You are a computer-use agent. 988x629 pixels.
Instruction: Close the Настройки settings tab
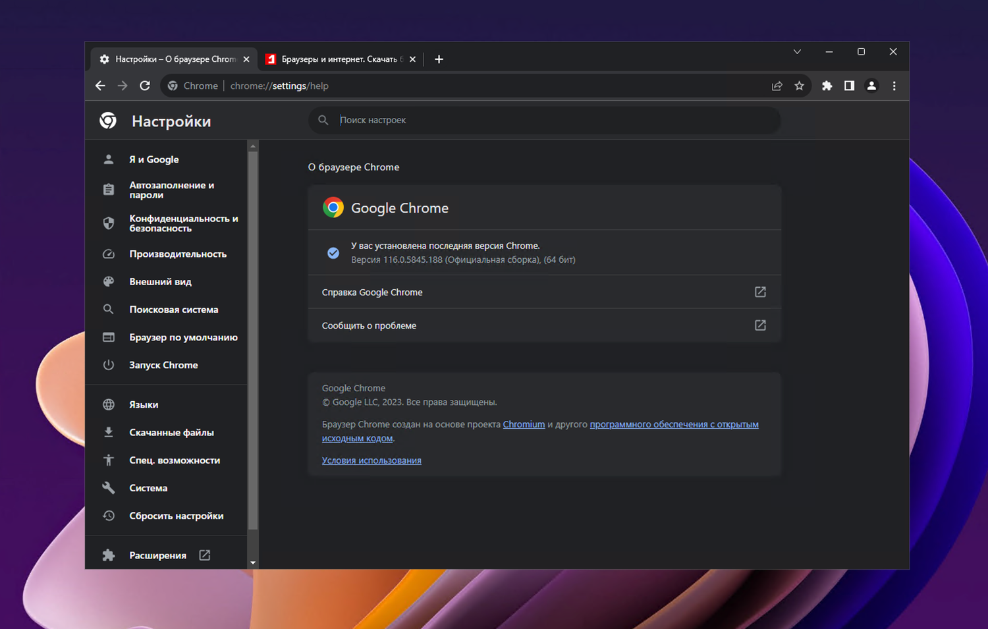pos(246,59)
